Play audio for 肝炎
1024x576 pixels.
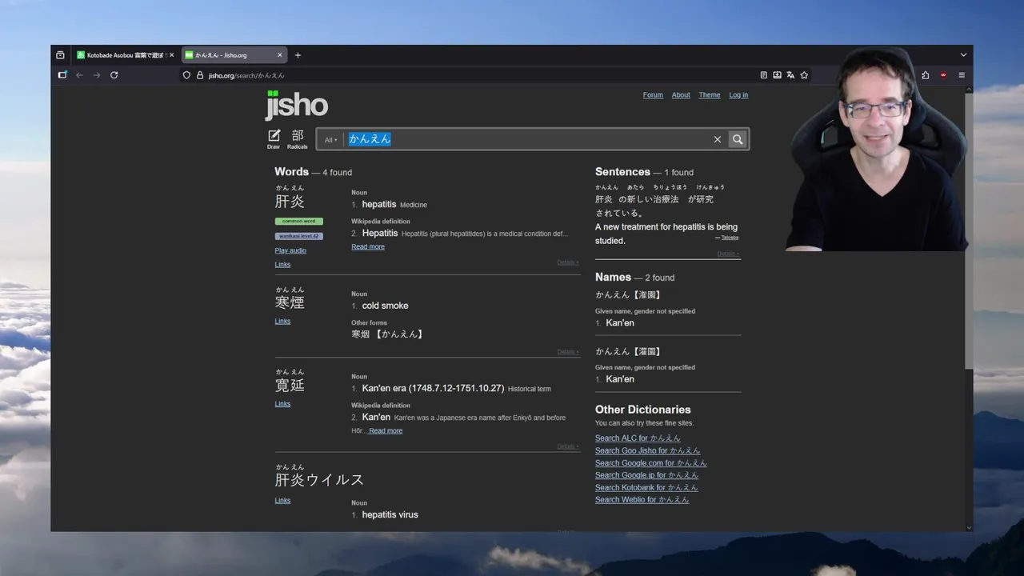290,251
